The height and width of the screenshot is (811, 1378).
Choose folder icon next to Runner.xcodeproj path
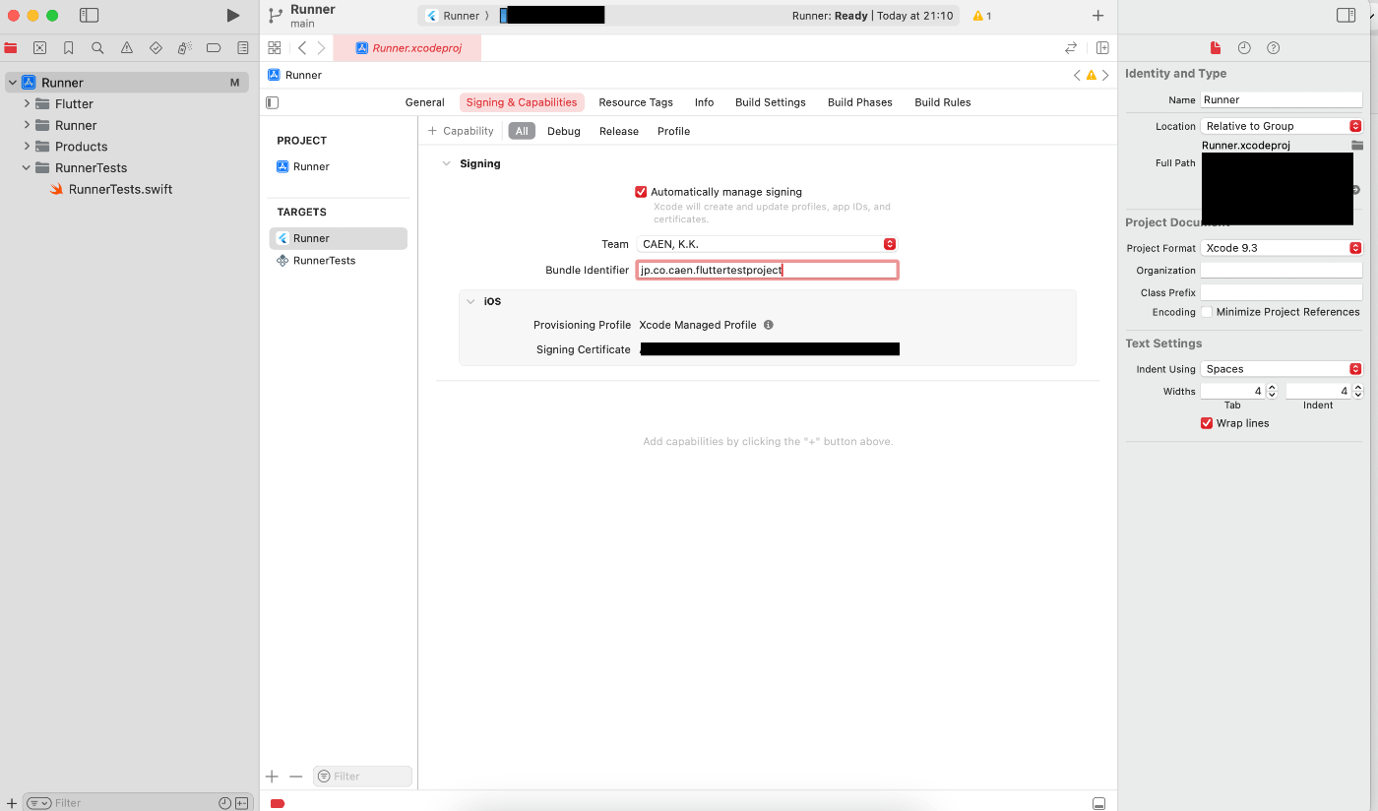pos(1357,145)
